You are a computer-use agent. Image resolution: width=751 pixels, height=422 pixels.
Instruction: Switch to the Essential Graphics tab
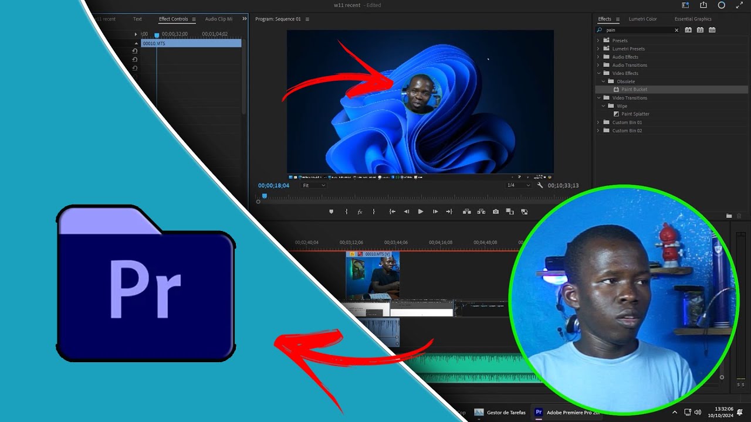click(693, 19)
